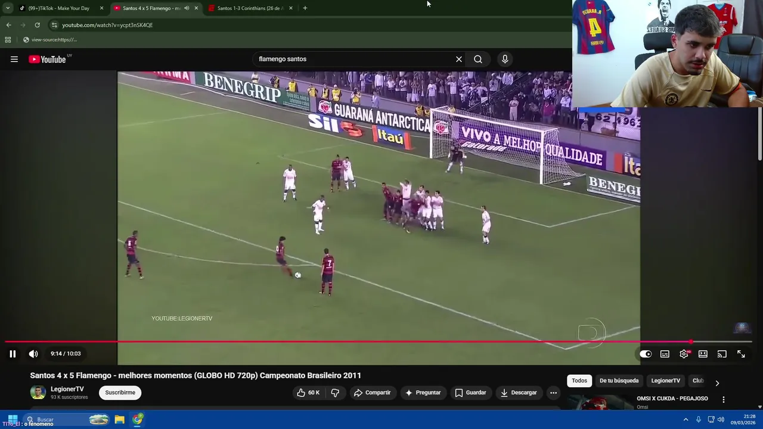The image size is (763, 429).
Task: Open LegionerTV channel name link
Action: tap(67, 389)
